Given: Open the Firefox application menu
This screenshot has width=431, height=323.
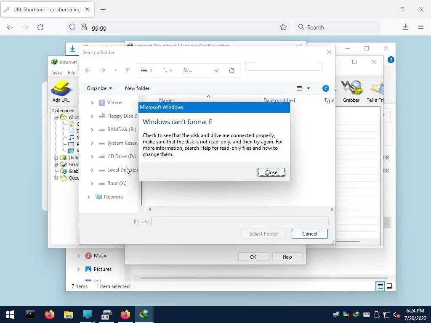Looking at the screenshot, I should tap(421, 27).
